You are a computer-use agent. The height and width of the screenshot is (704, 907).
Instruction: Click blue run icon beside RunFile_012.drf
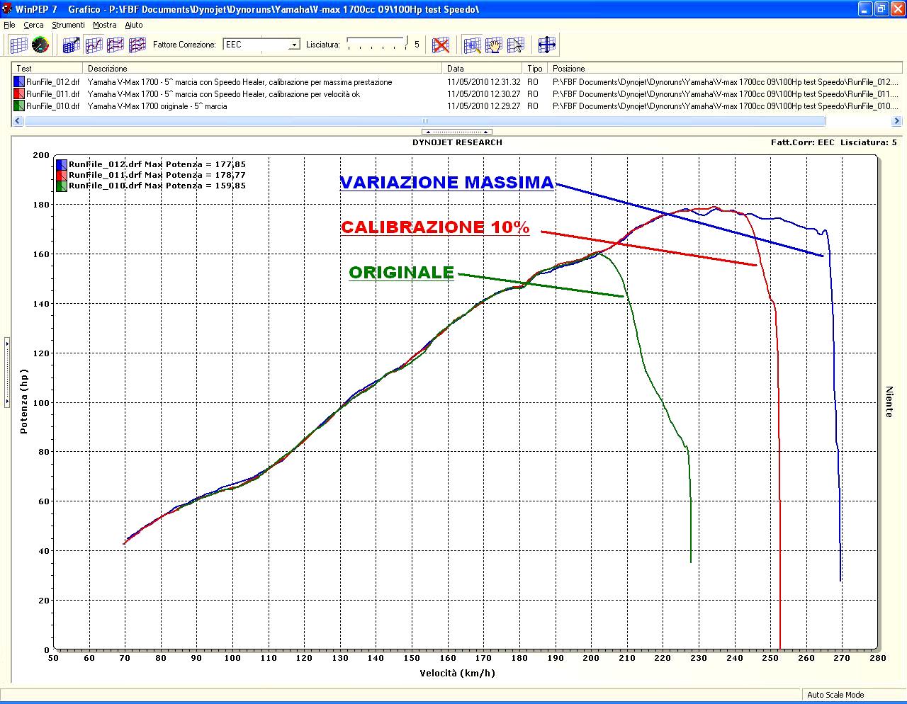(19, 82)
